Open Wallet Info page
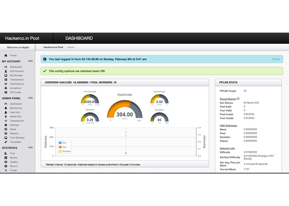Image resolution: width=289 pixels, height=206 pixels. pyautogui.click(x=16, y=117)
